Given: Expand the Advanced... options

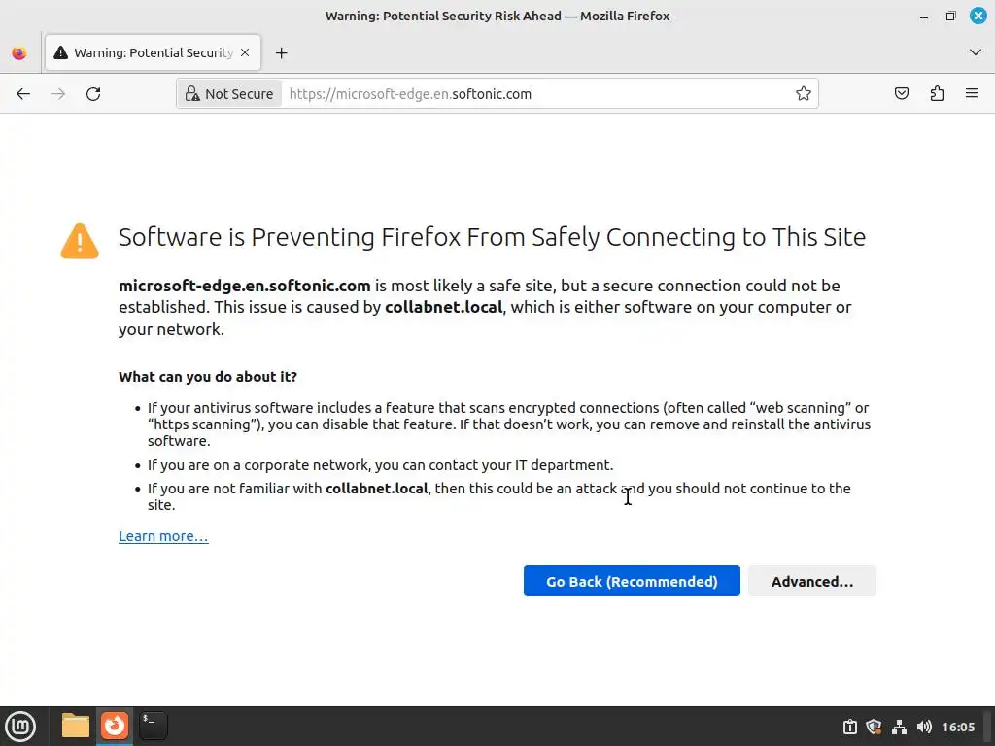Looking at the screenshot, I should 812,582.
